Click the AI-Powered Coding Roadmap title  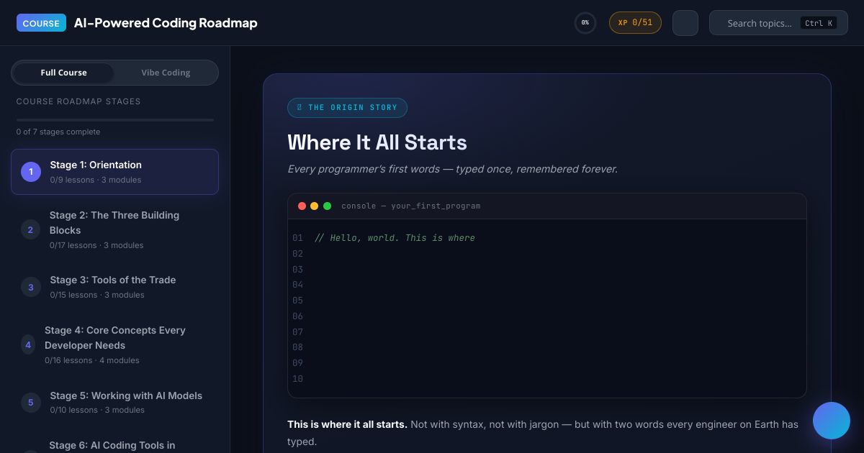pyautogui.click(x=166, y=23)
